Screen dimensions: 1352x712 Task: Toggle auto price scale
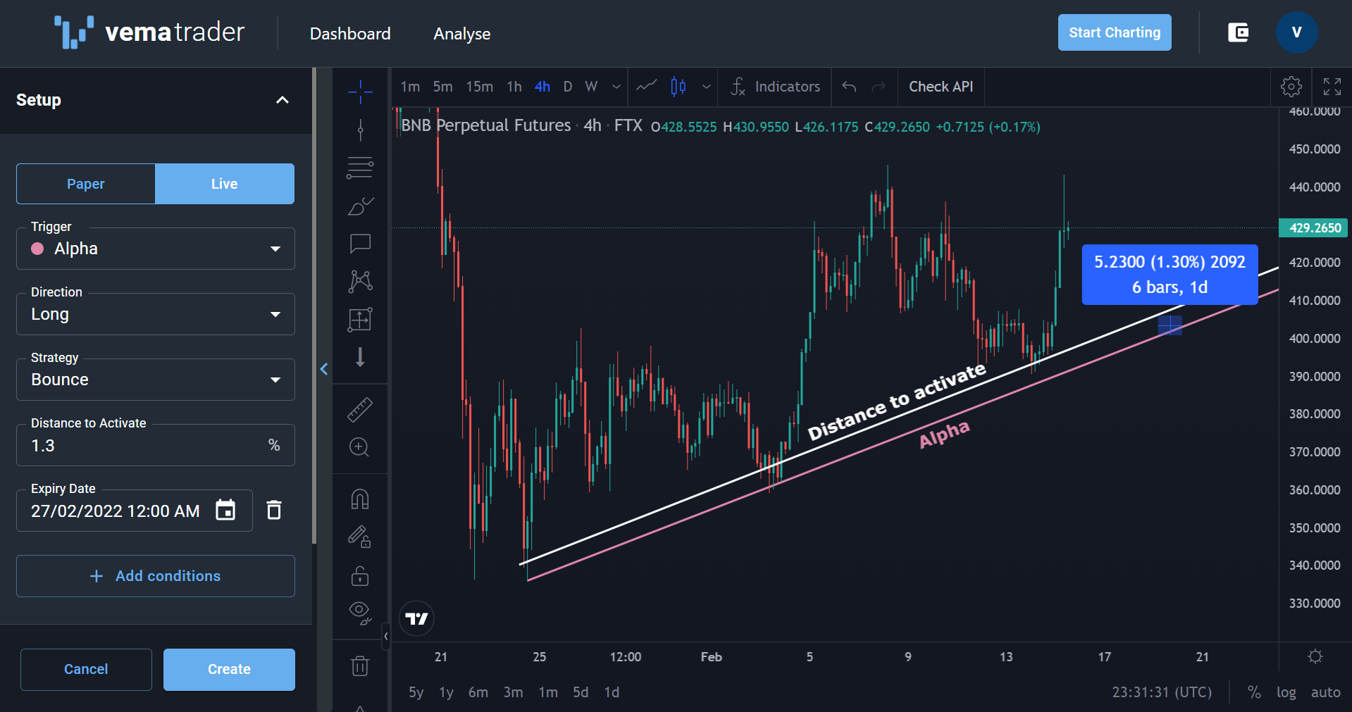pyautogui.click(x=1325, y=692)
